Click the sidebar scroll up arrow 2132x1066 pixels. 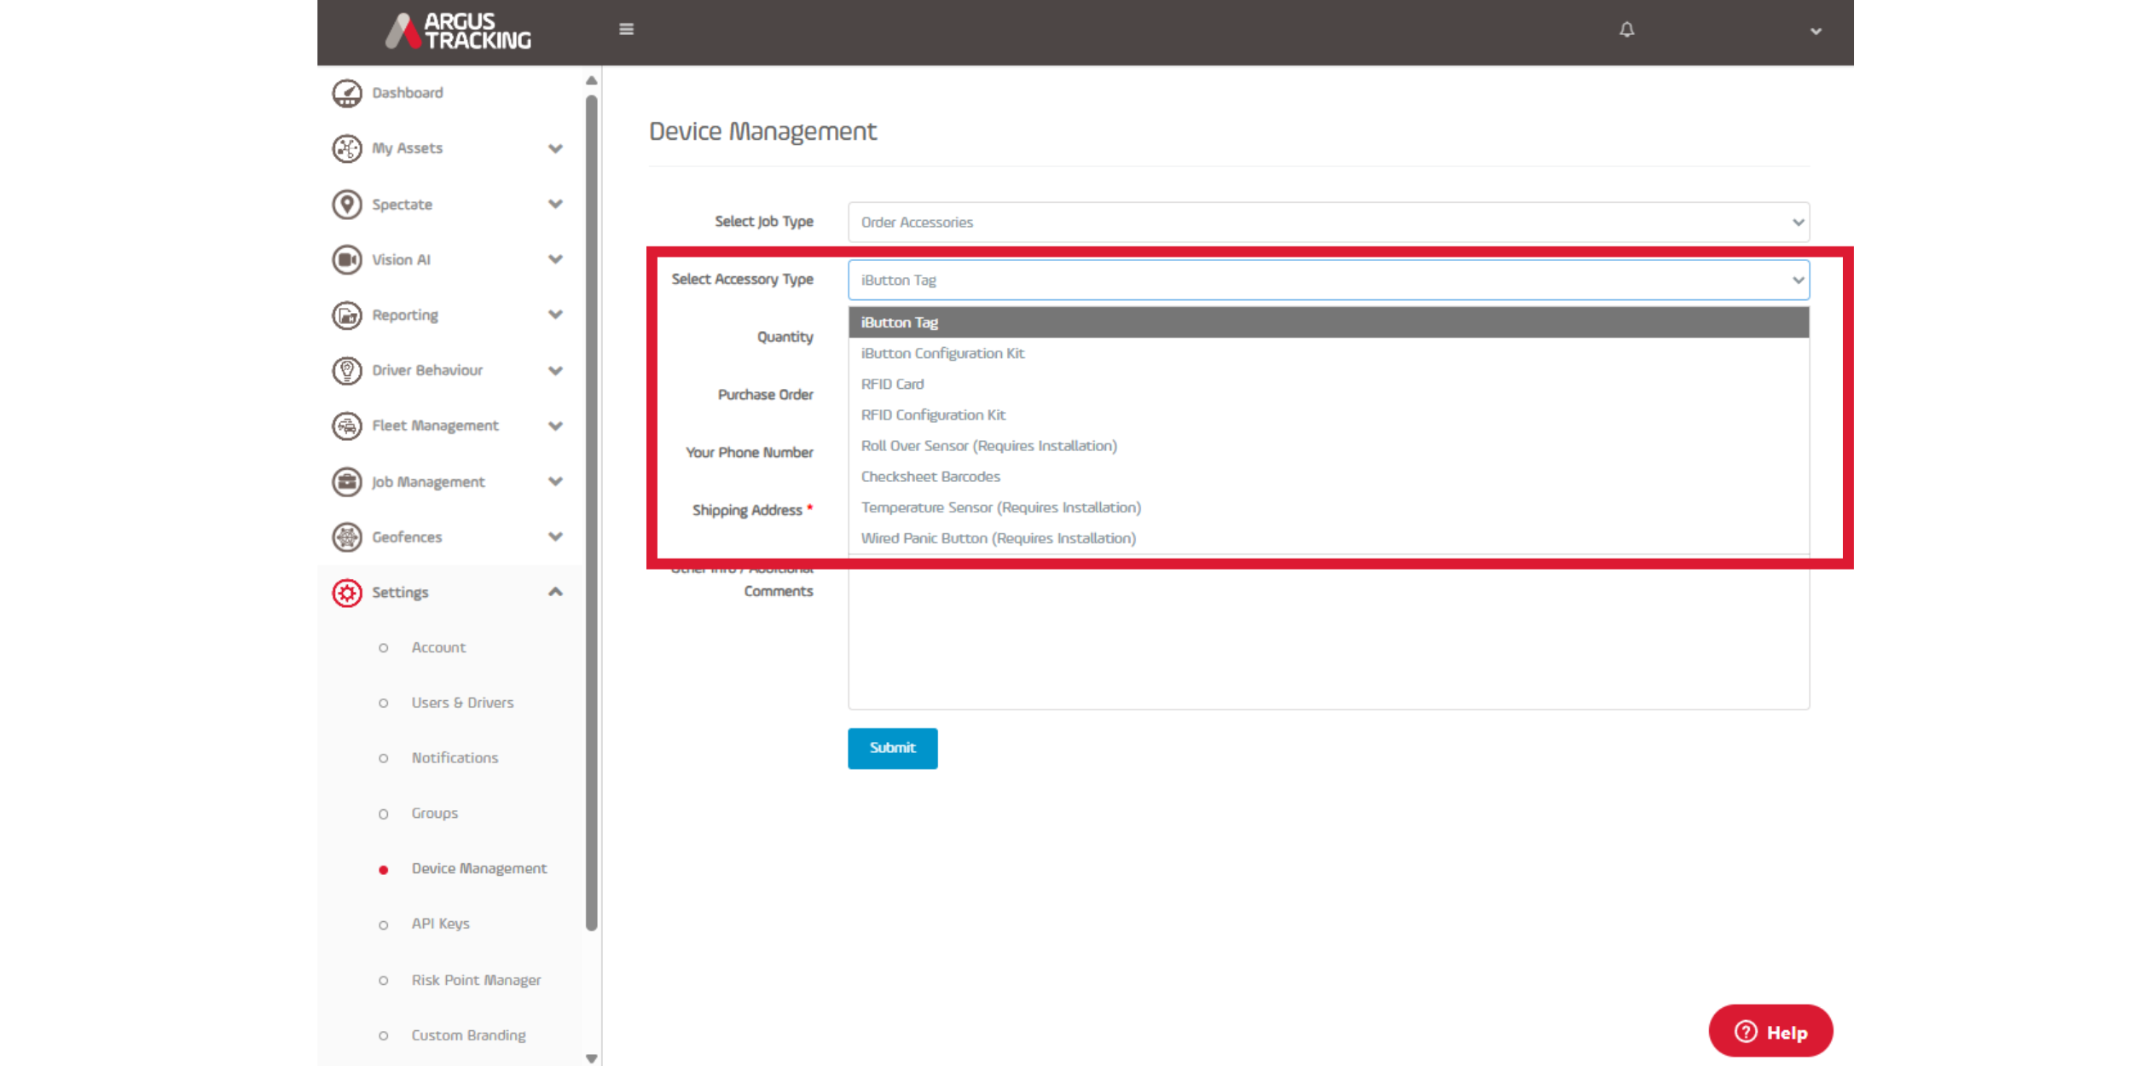point(591,81)
